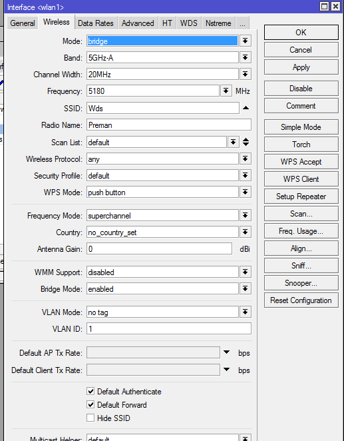Click the Cancel button
Screen dimensions: 344x441
301,50
